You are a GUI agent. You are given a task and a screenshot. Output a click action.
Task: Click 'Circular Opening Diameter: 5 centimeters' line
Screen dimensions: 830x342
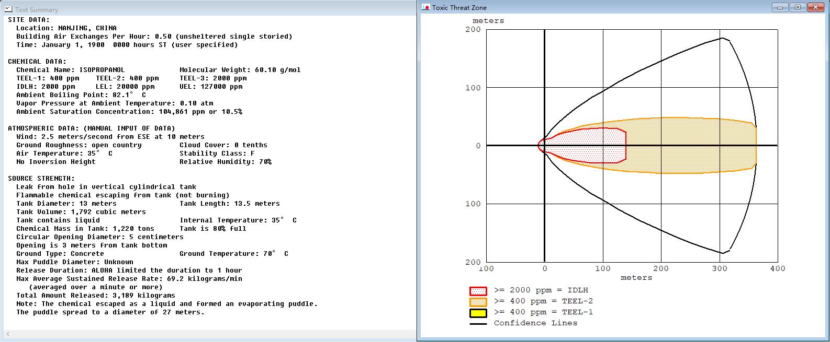pos(100,237)
